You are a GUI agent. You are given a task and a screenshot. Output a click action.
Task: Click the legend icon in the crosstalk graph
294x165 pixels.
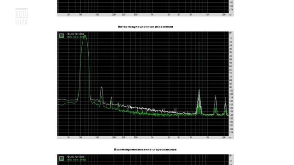62,159
